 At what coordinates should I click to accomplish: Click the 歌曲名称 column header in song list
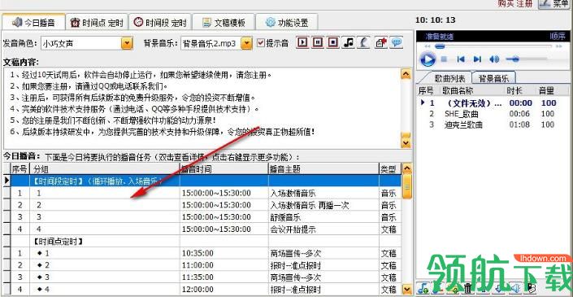tap(473, 90)
